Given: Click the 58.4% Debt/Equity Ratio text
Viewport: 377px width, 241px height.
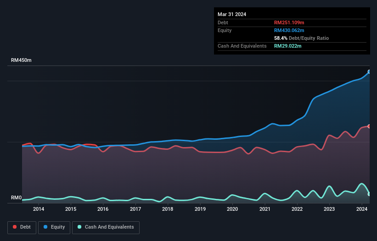Looking at the screenshot, I should pyautogui.click(x=301, y=38).
